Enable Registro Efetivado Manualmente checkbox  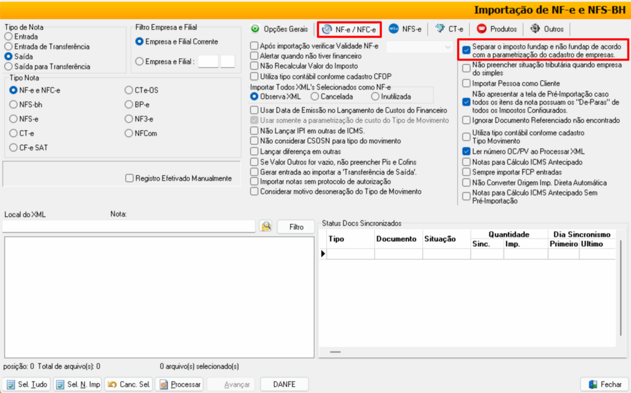(x=129, y=178)
